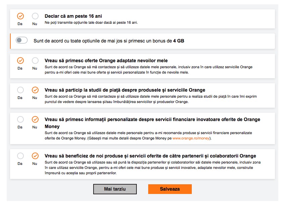Click the orange Salveaza button
Image resolution: width=286 pixels, height=205 pixels.
point(170,189)
